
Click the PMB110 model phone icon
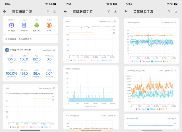24,25
